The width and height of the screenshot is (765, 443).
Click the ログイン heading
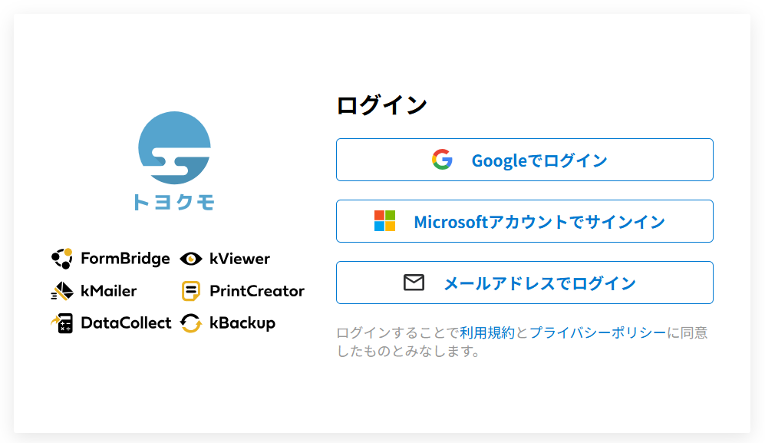[381, 105]
